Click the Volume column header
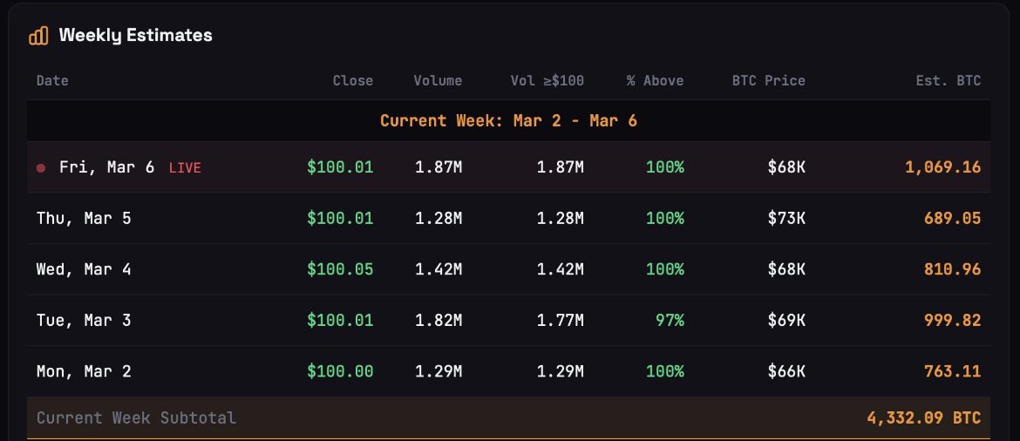Screen dimensions: 1020x441 438,81
